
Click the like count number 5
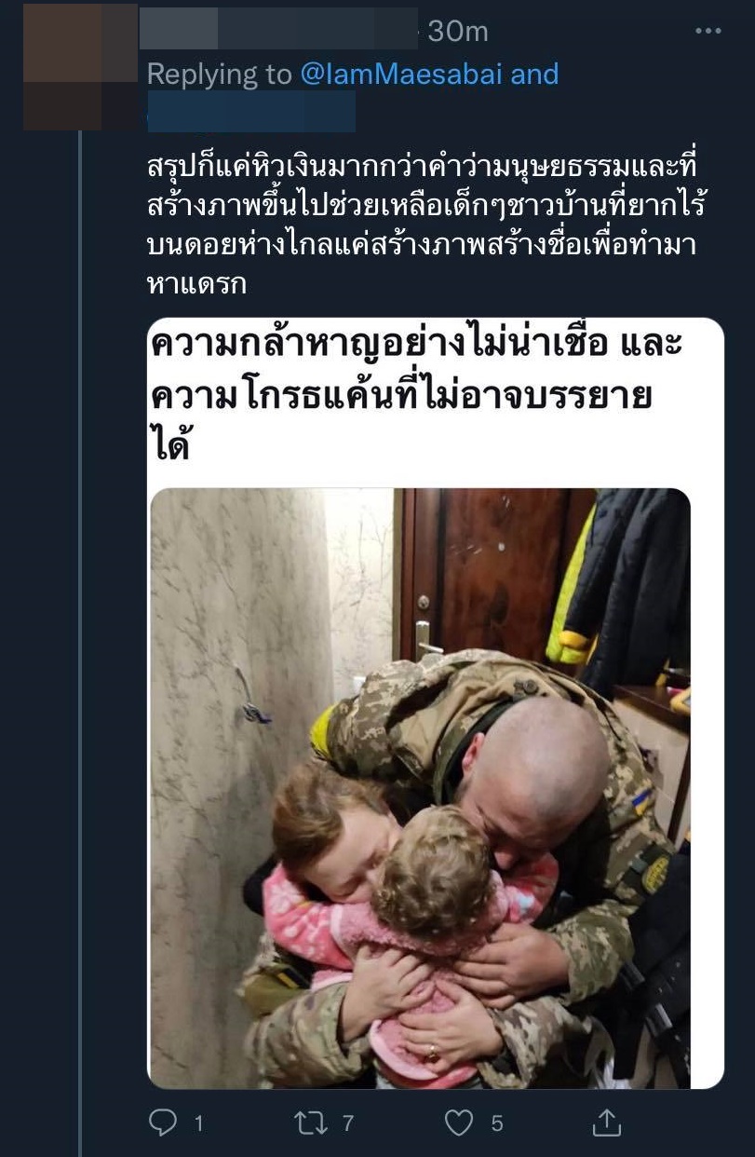pos(497,1123)
